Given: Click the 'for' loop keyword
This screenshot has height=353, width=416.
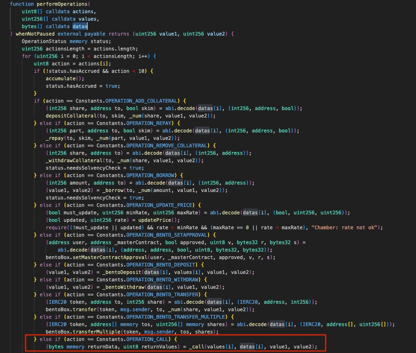Looking at the screenshot, I should [x=26, y=56].
